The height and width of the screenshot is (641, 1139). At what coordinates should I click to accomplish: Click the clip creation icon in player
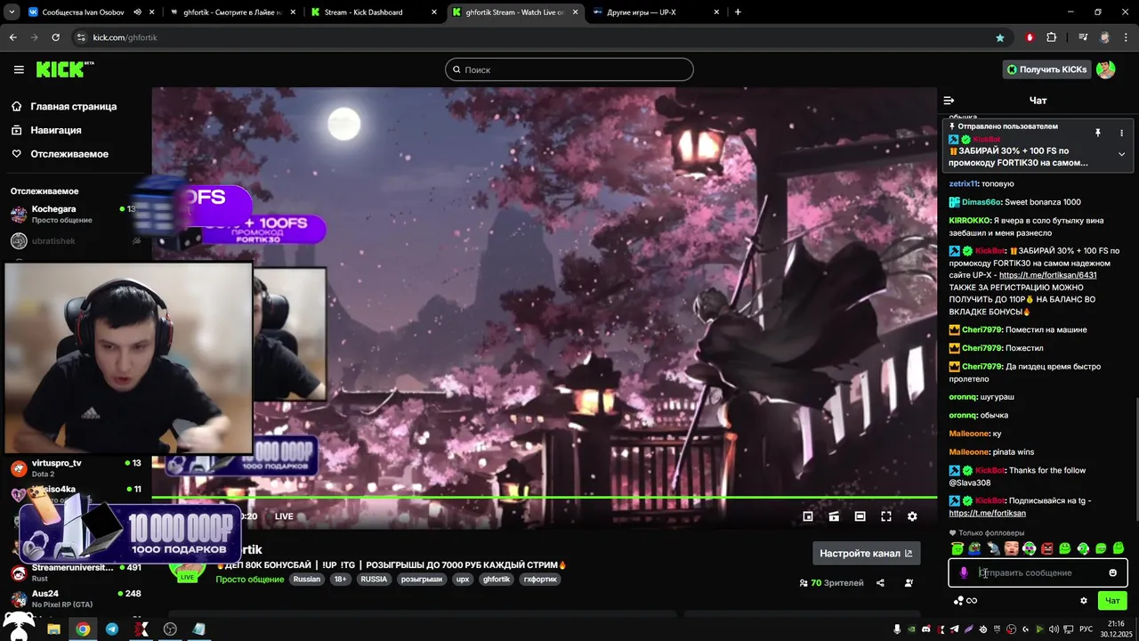[x=834, y=516]
